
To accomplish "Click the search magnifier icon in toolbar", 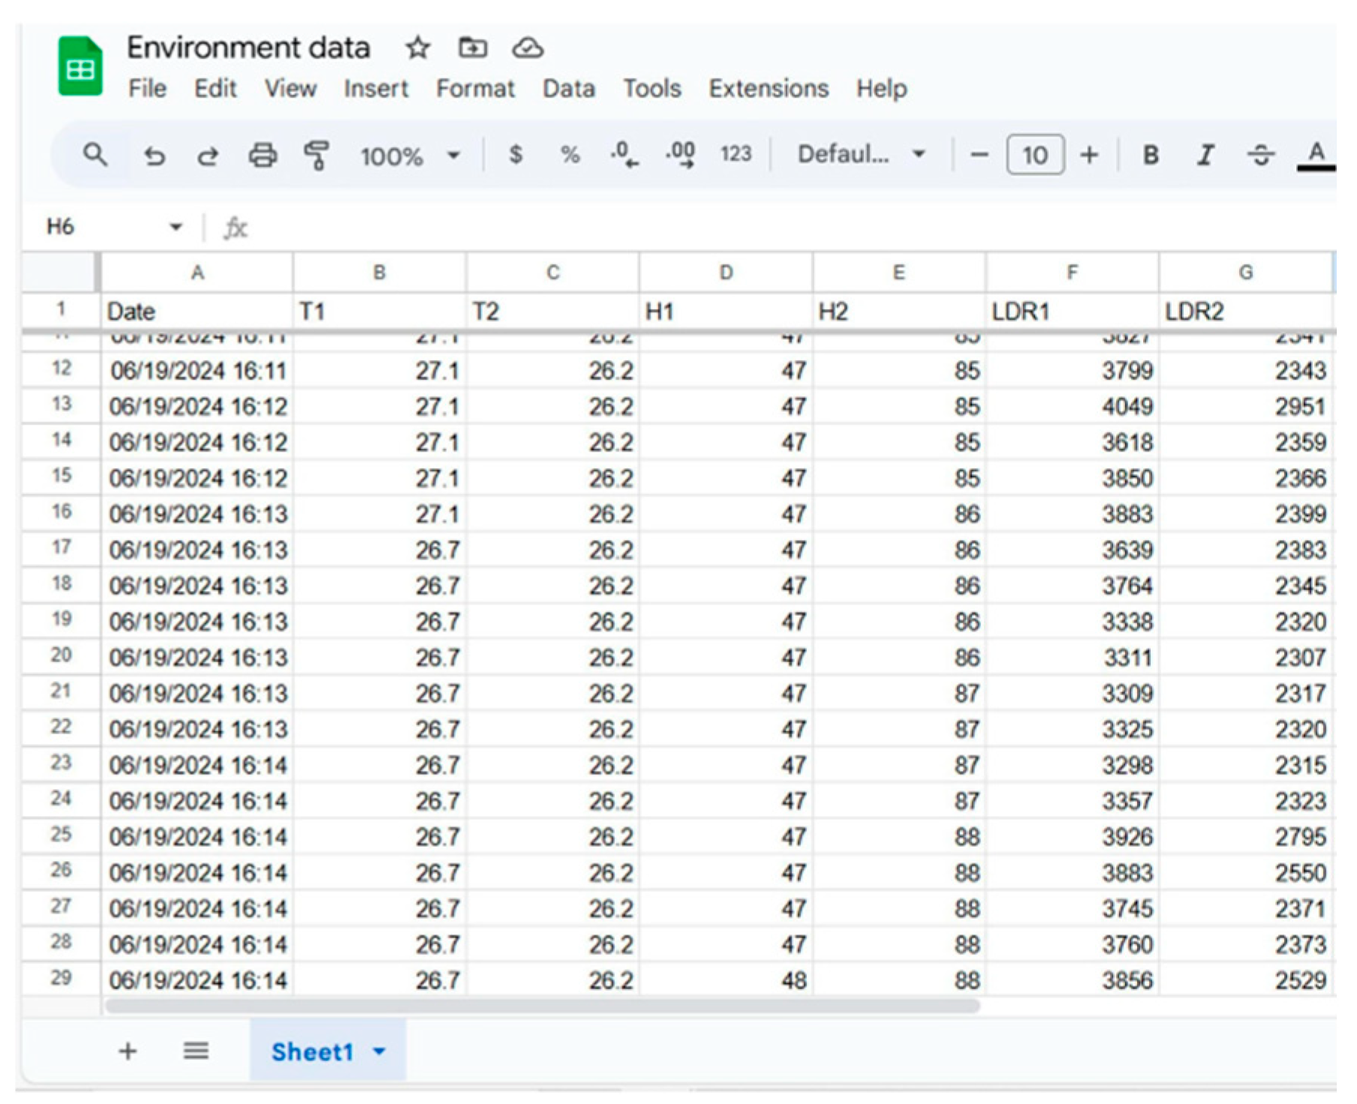I will 95,155.
